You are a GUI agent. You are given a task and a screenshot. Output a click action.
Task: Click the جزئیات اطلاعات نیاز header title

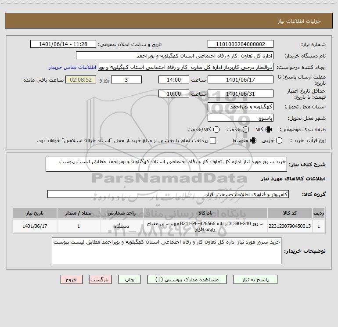point(299,21)
